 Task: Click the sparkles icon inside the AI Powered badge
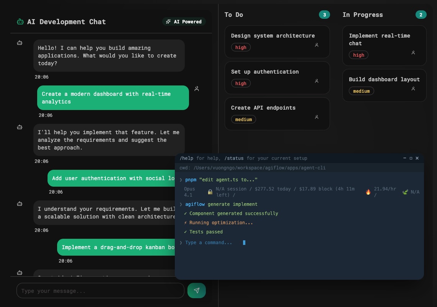(168, 21)
